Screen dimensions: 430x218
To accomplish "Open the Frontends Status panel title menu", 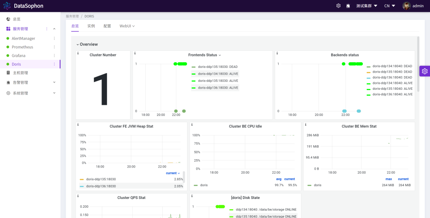I will click(205, 55).
